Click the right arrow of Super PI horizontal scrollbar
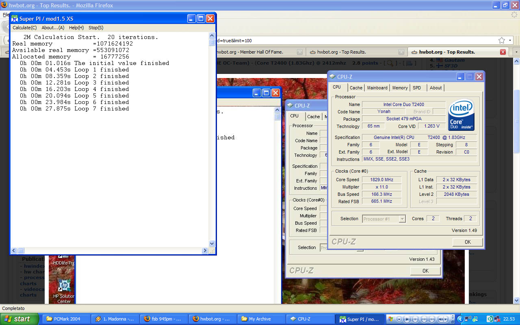Screen dimensions: 520x325 pyautogui.click(x=205, y=251)
